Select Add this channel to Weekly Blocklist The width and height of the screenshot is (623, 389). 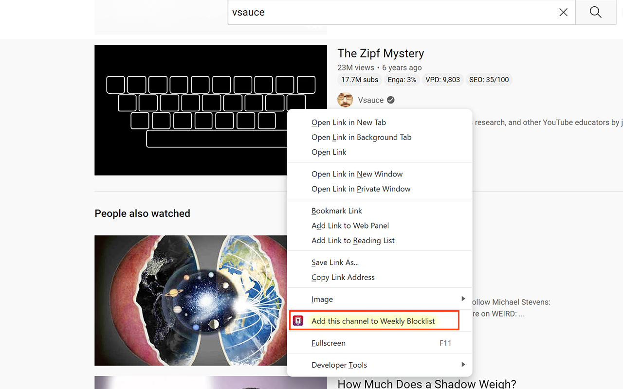[373, 321]
